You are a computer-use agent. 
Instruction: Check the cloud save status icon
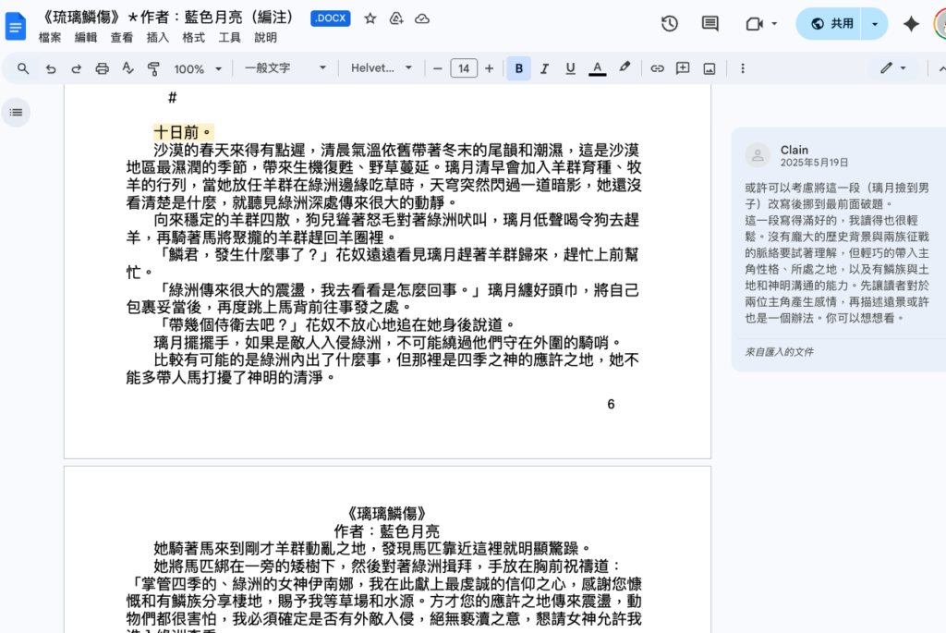pos(422,18)
